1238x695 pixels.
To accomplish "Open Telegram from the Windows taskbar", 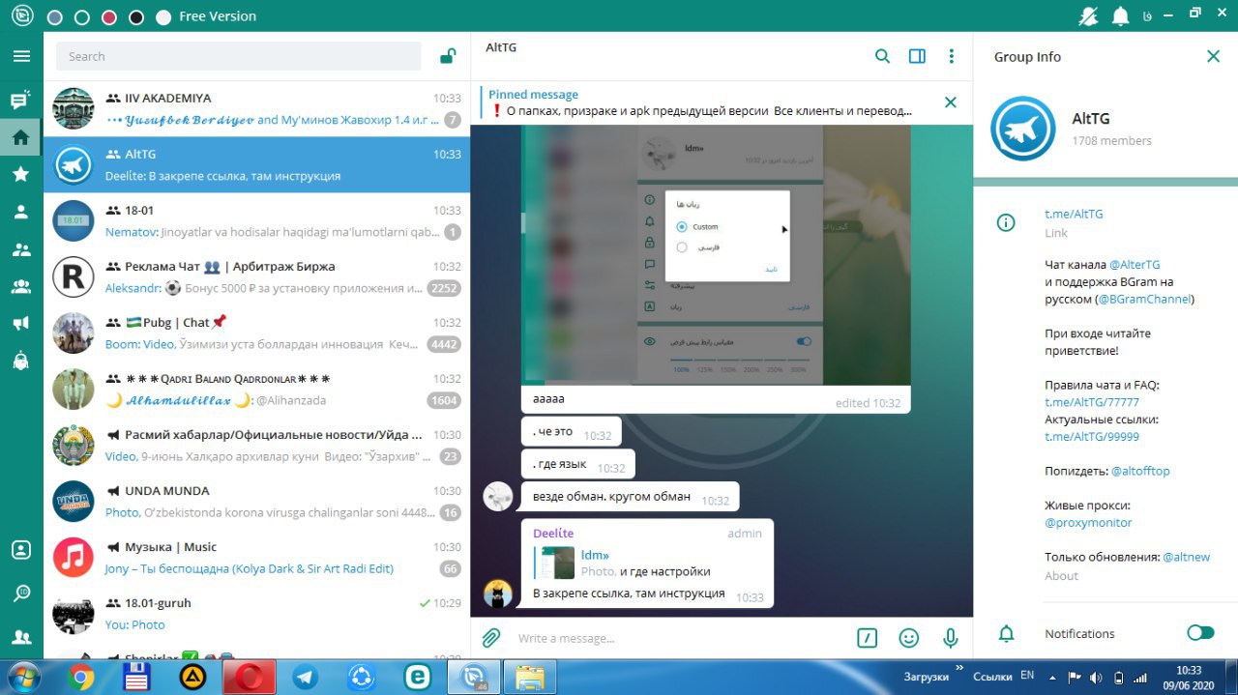I will (306, 678).
